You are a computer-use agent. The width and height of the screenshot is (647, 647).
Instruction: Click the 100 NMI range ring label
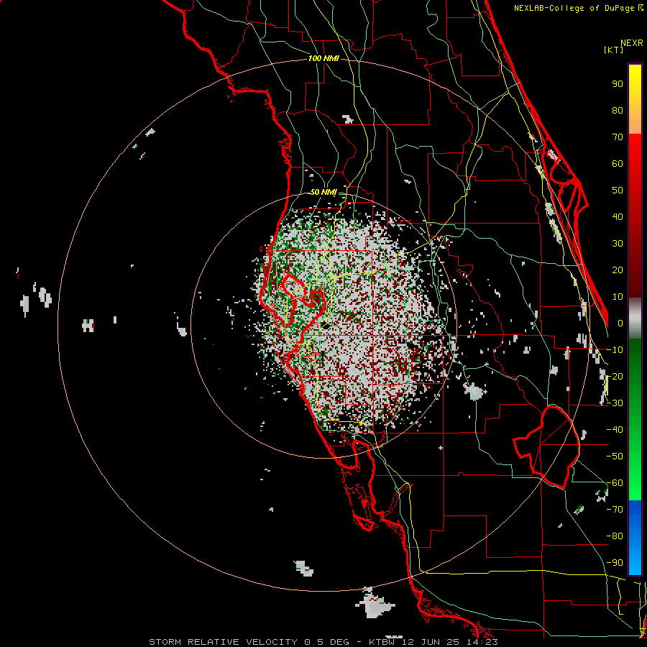click(x=323, y=59)
